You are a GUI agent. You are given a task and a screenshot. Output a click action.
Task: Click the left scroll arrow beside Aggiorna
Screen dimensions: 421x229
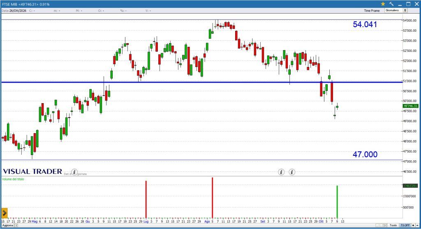coord(16,225)
